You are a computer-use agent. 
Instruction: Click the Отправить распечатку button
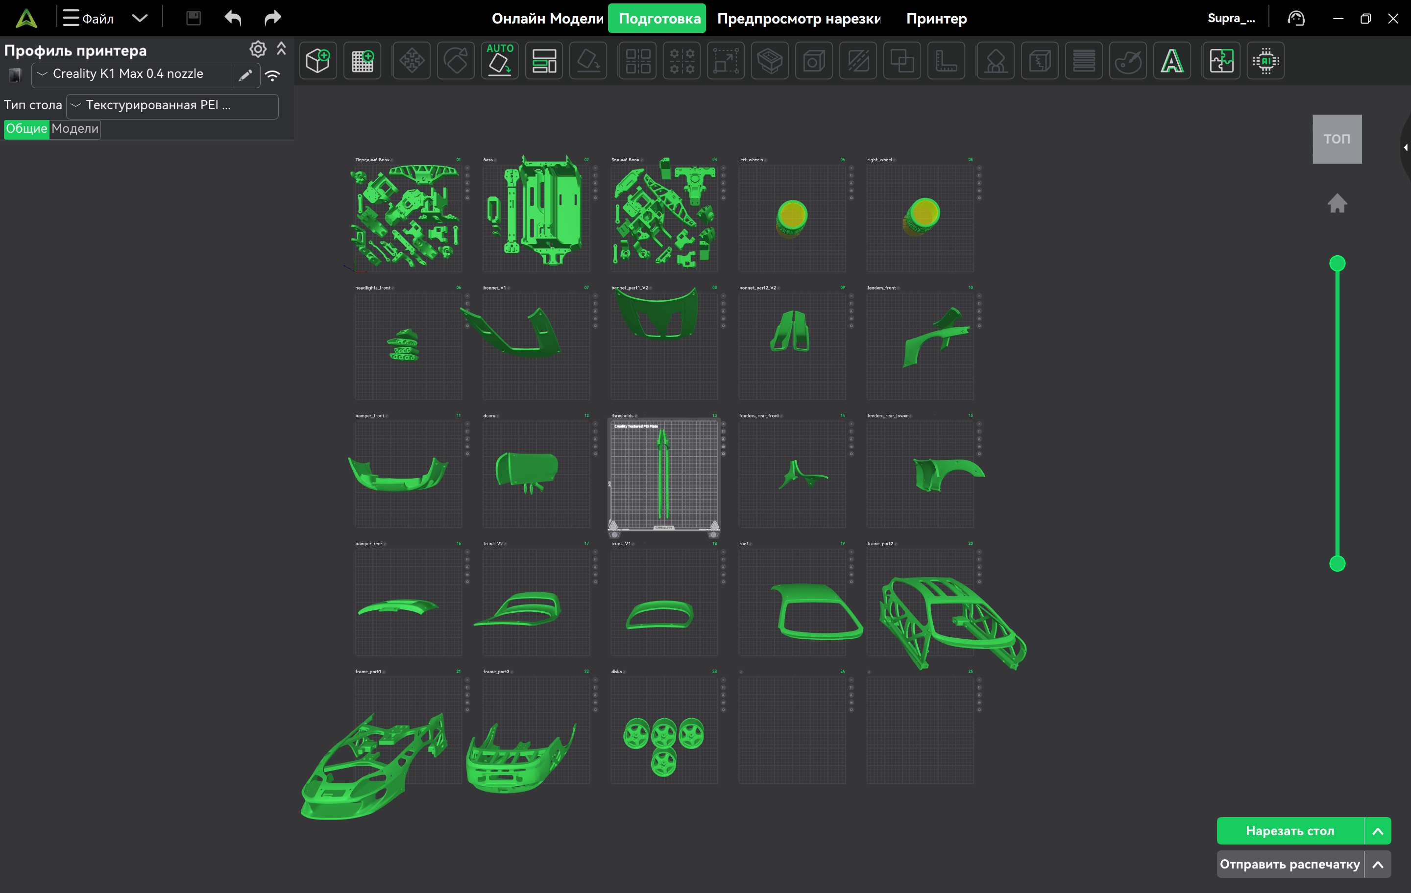click(1289, 864)
